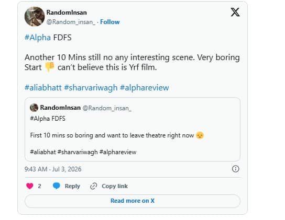Click the Copy link label
This screenshot has height=220, width=285.
(x=115, y=186)
